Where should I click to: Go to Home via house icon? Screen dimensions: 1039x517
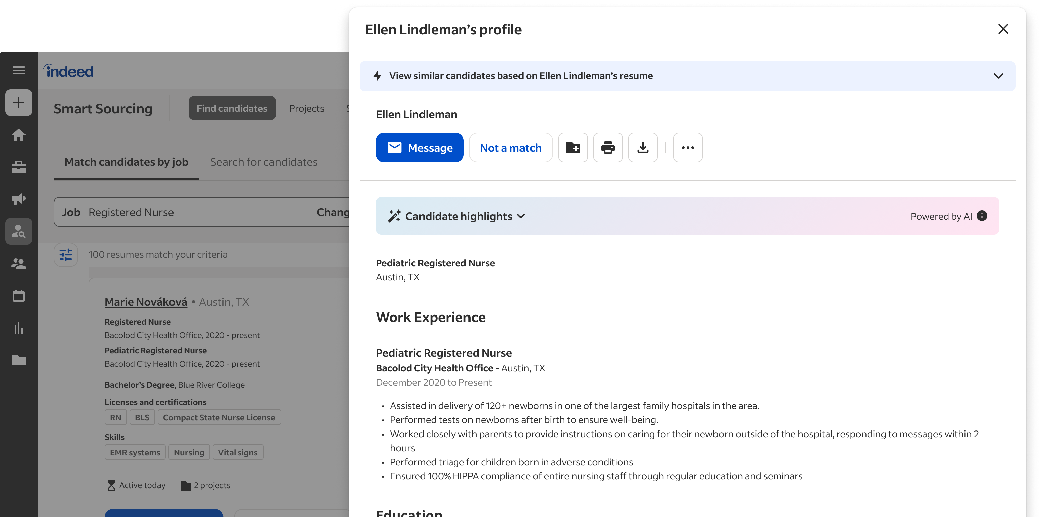pos(18,135)
